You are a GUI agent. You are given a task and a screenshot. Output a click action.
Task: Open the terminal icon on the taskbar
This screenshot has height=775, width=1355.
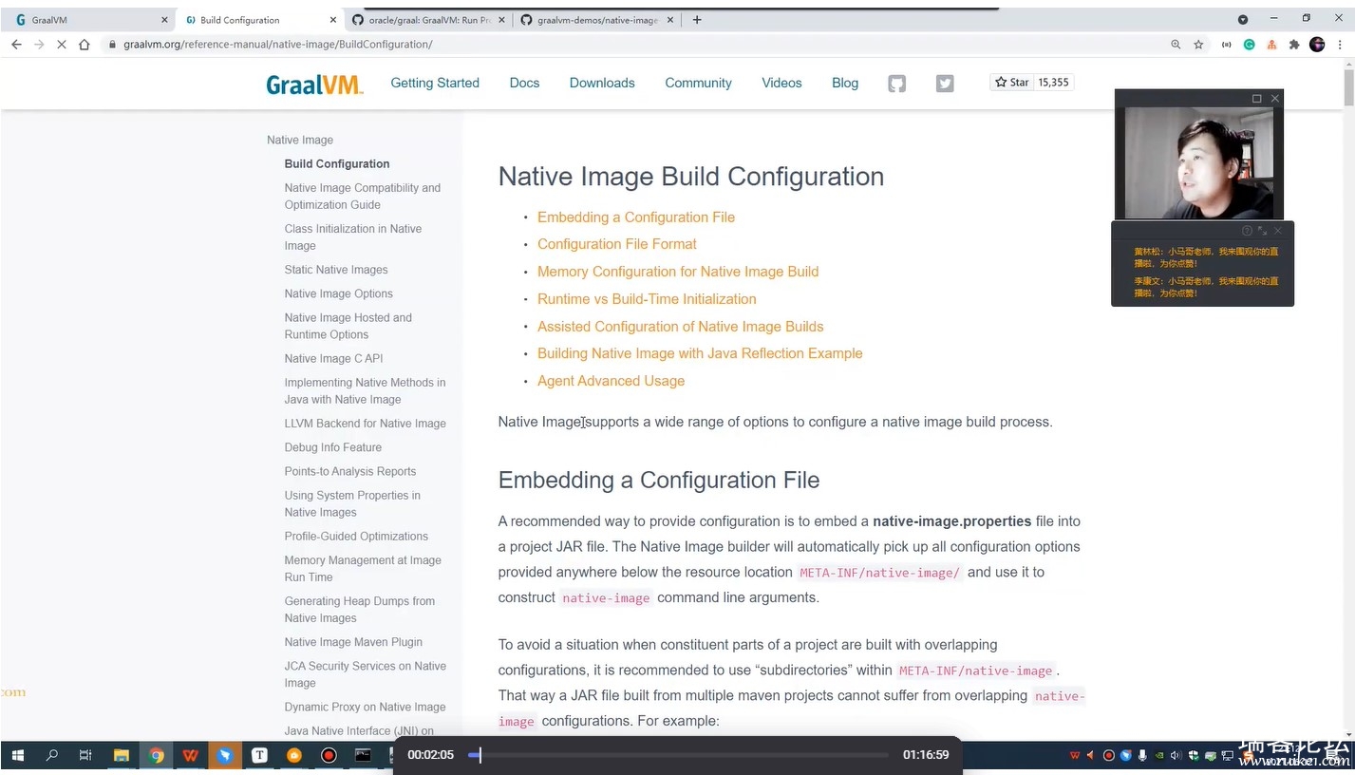[363, 756]
